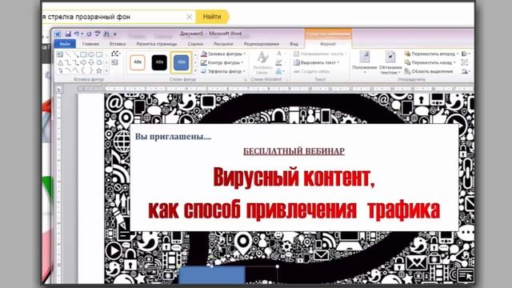The image size is (512, 288).
Task: Click the Group objects icon
Action: coord(465,62)
